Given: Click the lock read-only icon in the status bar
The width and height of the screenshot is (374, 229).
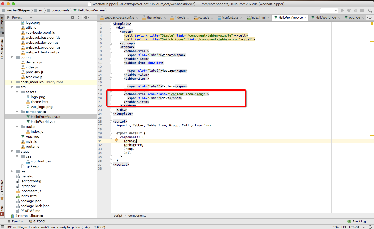Looking at the screenshot, I should pos(364,227).
